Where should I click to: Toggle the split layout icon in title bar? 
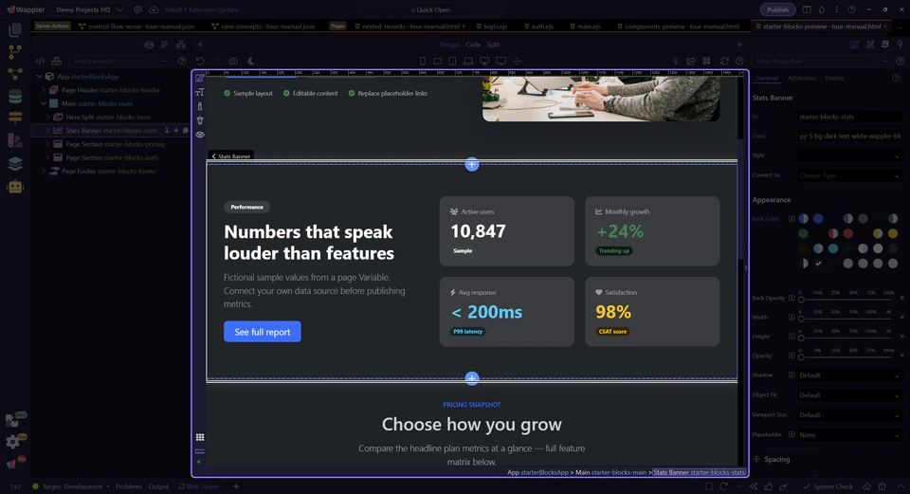pos(807,9)
